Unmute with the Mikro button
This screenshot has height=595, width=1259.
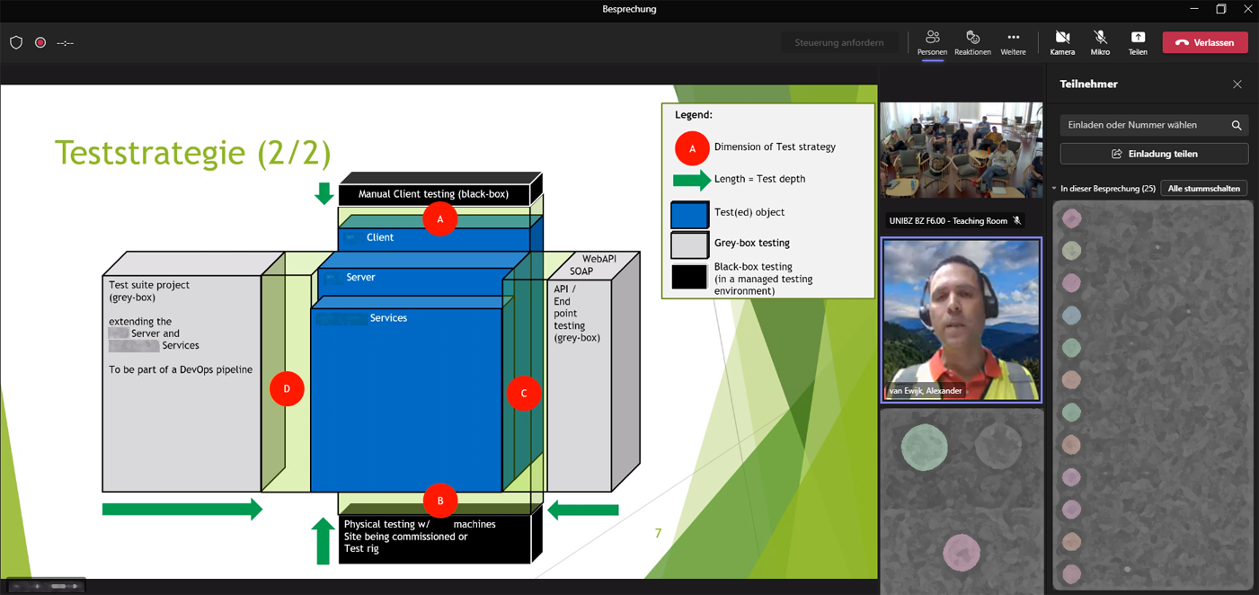coord(1100,42)
